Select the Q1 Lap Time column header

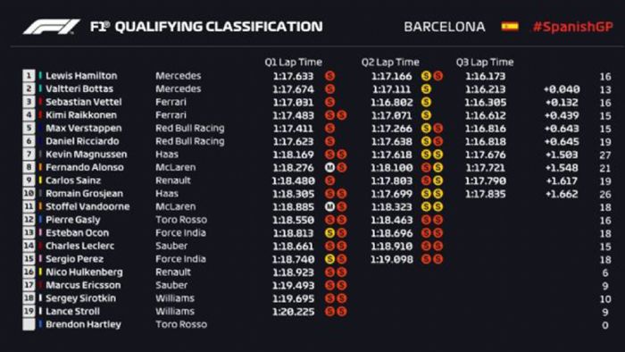coord(294,63)
